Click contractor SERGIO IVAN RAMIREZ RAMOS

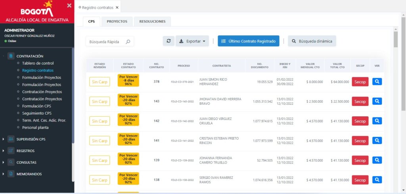pos(216,180)
